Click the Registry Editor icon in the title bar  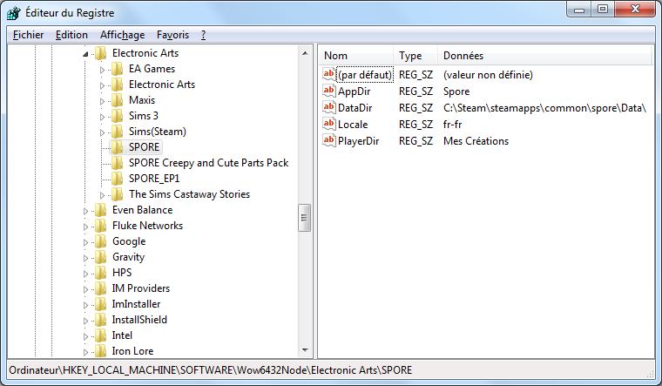[14, 13]
